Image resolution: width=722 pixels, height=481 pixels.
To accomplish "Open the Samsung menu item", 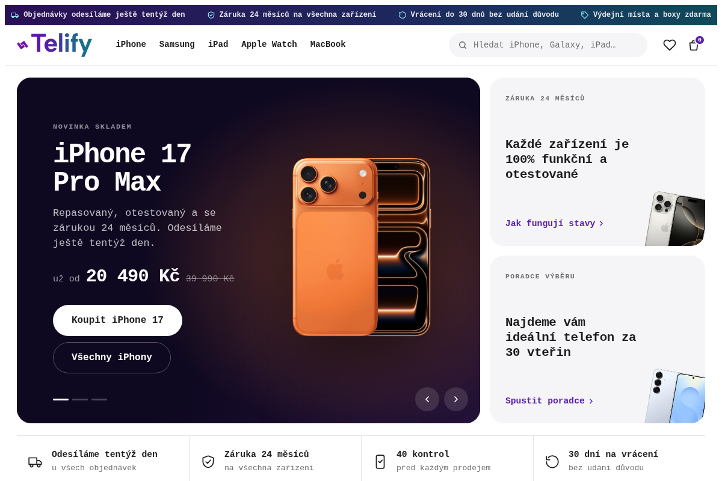I will [x=177, y=44].
